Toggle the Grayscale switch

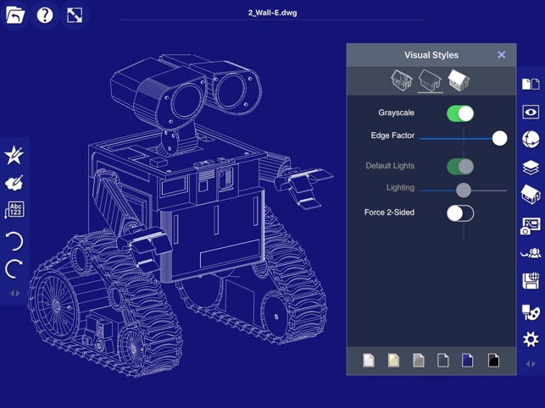click(460, 113)
